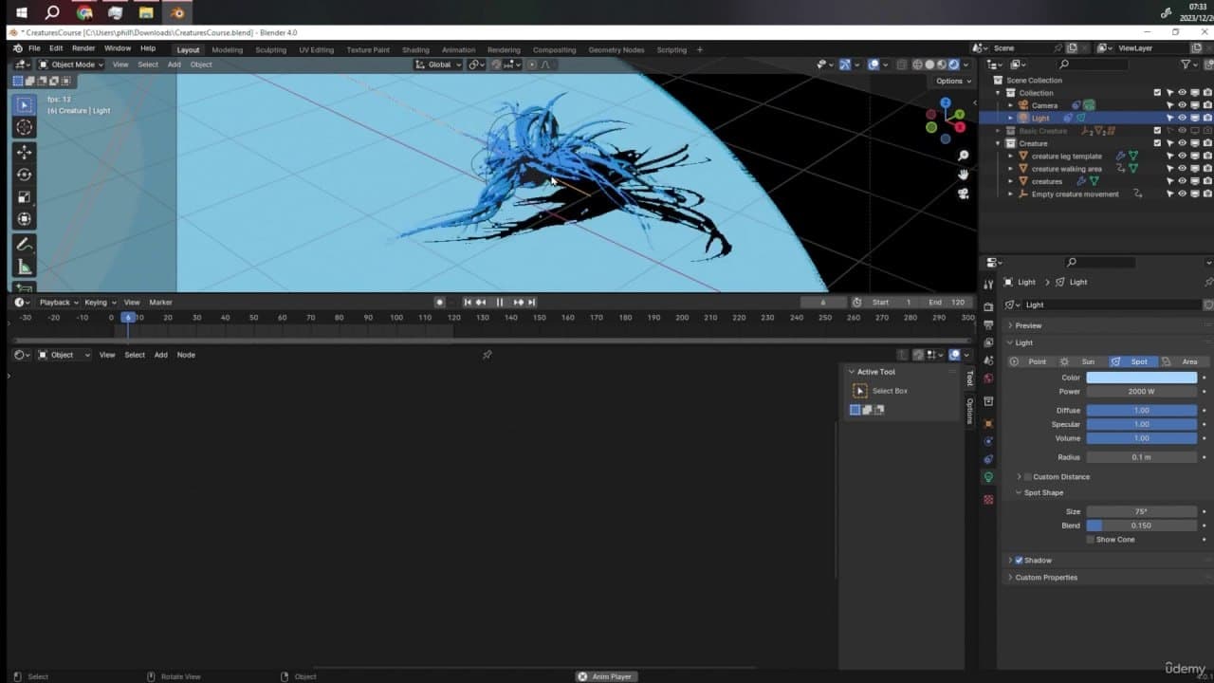Select the Move tool
Screen dimensions: 1214x683
coord(25,152)
